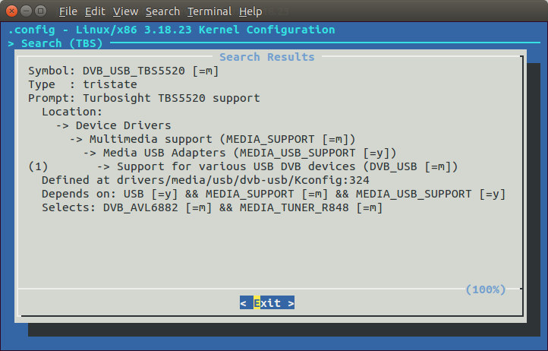Click the DVB_USB_TBS5520 symbol name

[134, 71]
